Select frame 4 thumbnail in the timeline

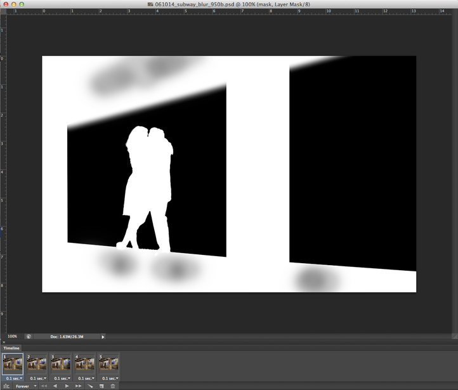85,365
